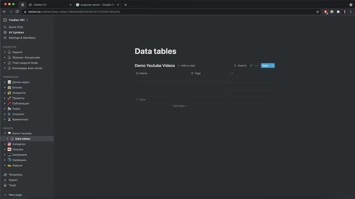Open Quick Find in the sidebar
This screenshot has height=199, width=355.
click(x=16, y=27)
